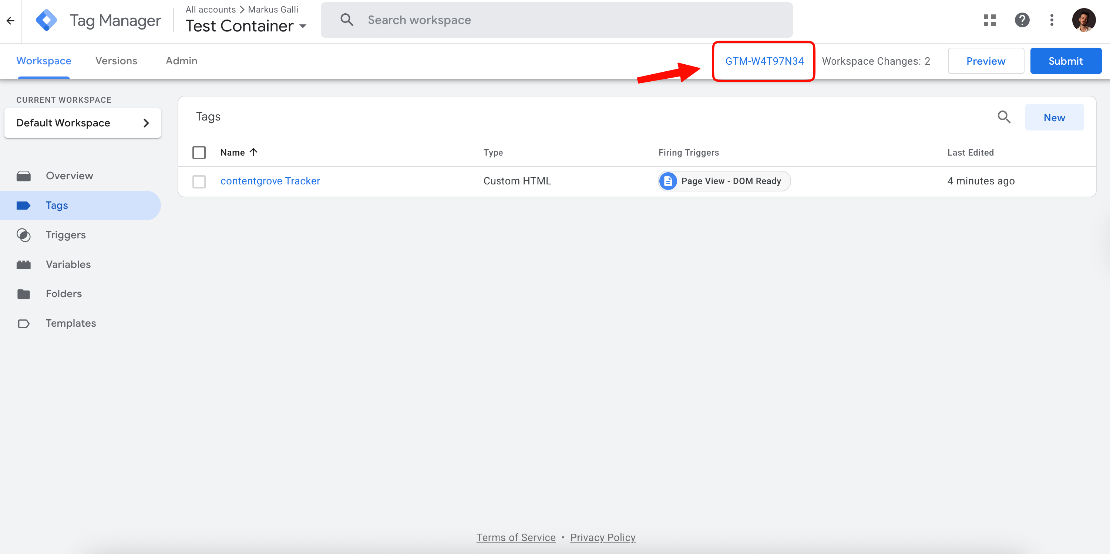
Task: Sort tags by Name column arrow
Action: 253,152
